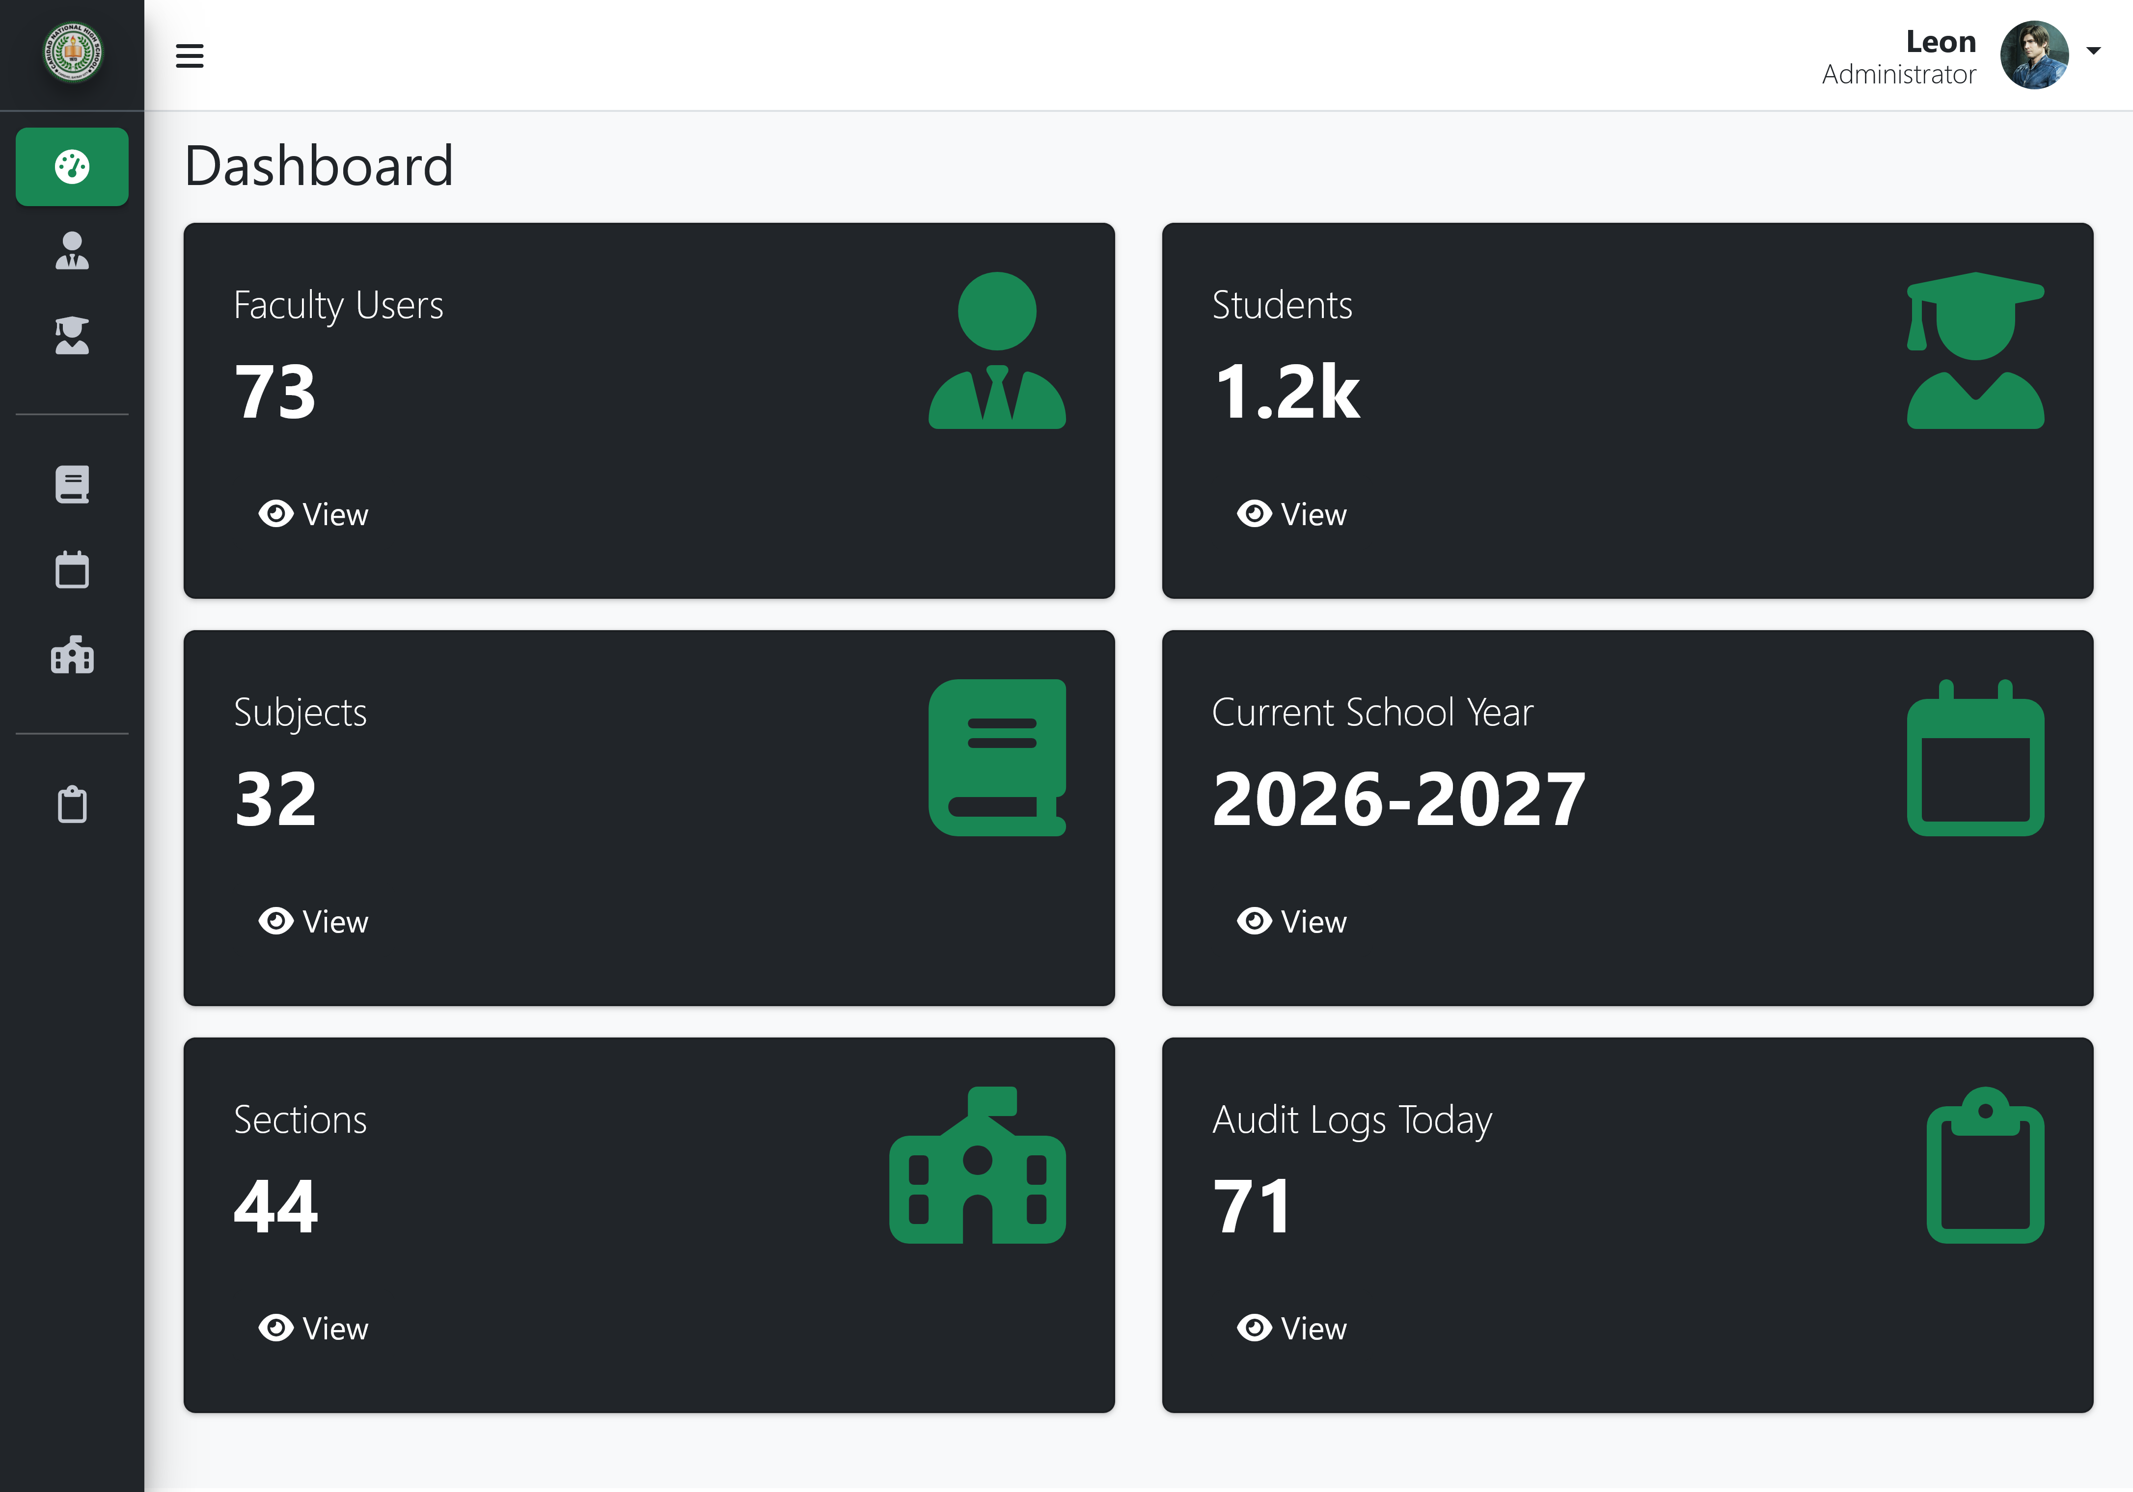Open Audit Logs via the sidebar clipboard icon

tap(72, 805)
